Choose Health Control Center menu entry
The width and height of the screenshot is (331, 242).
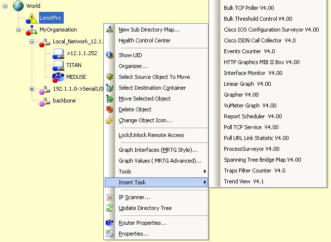[x=144, y=40]
